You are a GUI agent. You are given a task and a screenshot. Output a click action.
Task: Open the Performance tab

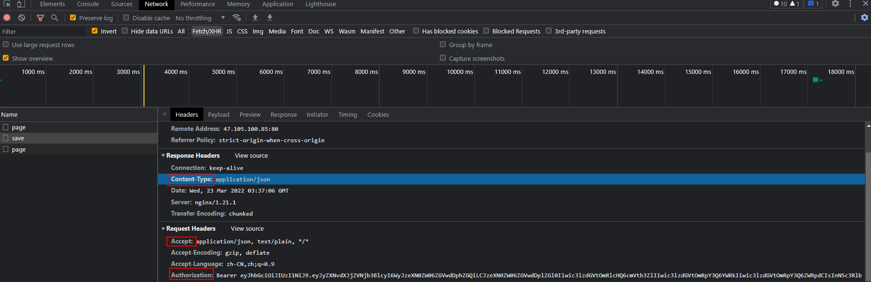click(x=198, y=4)
